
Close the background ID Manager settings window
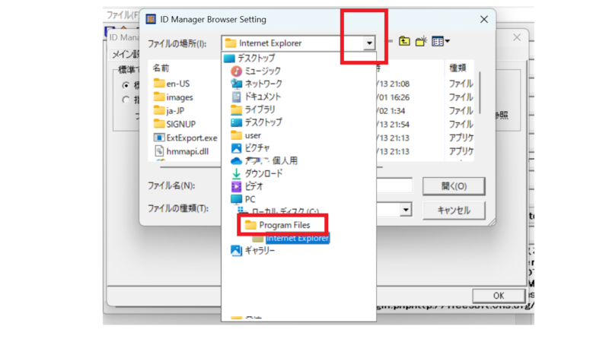click(517, 37)
